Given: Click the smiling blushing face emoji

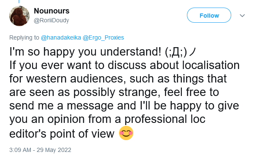Looking at the screenshot, I should [126, 133].
